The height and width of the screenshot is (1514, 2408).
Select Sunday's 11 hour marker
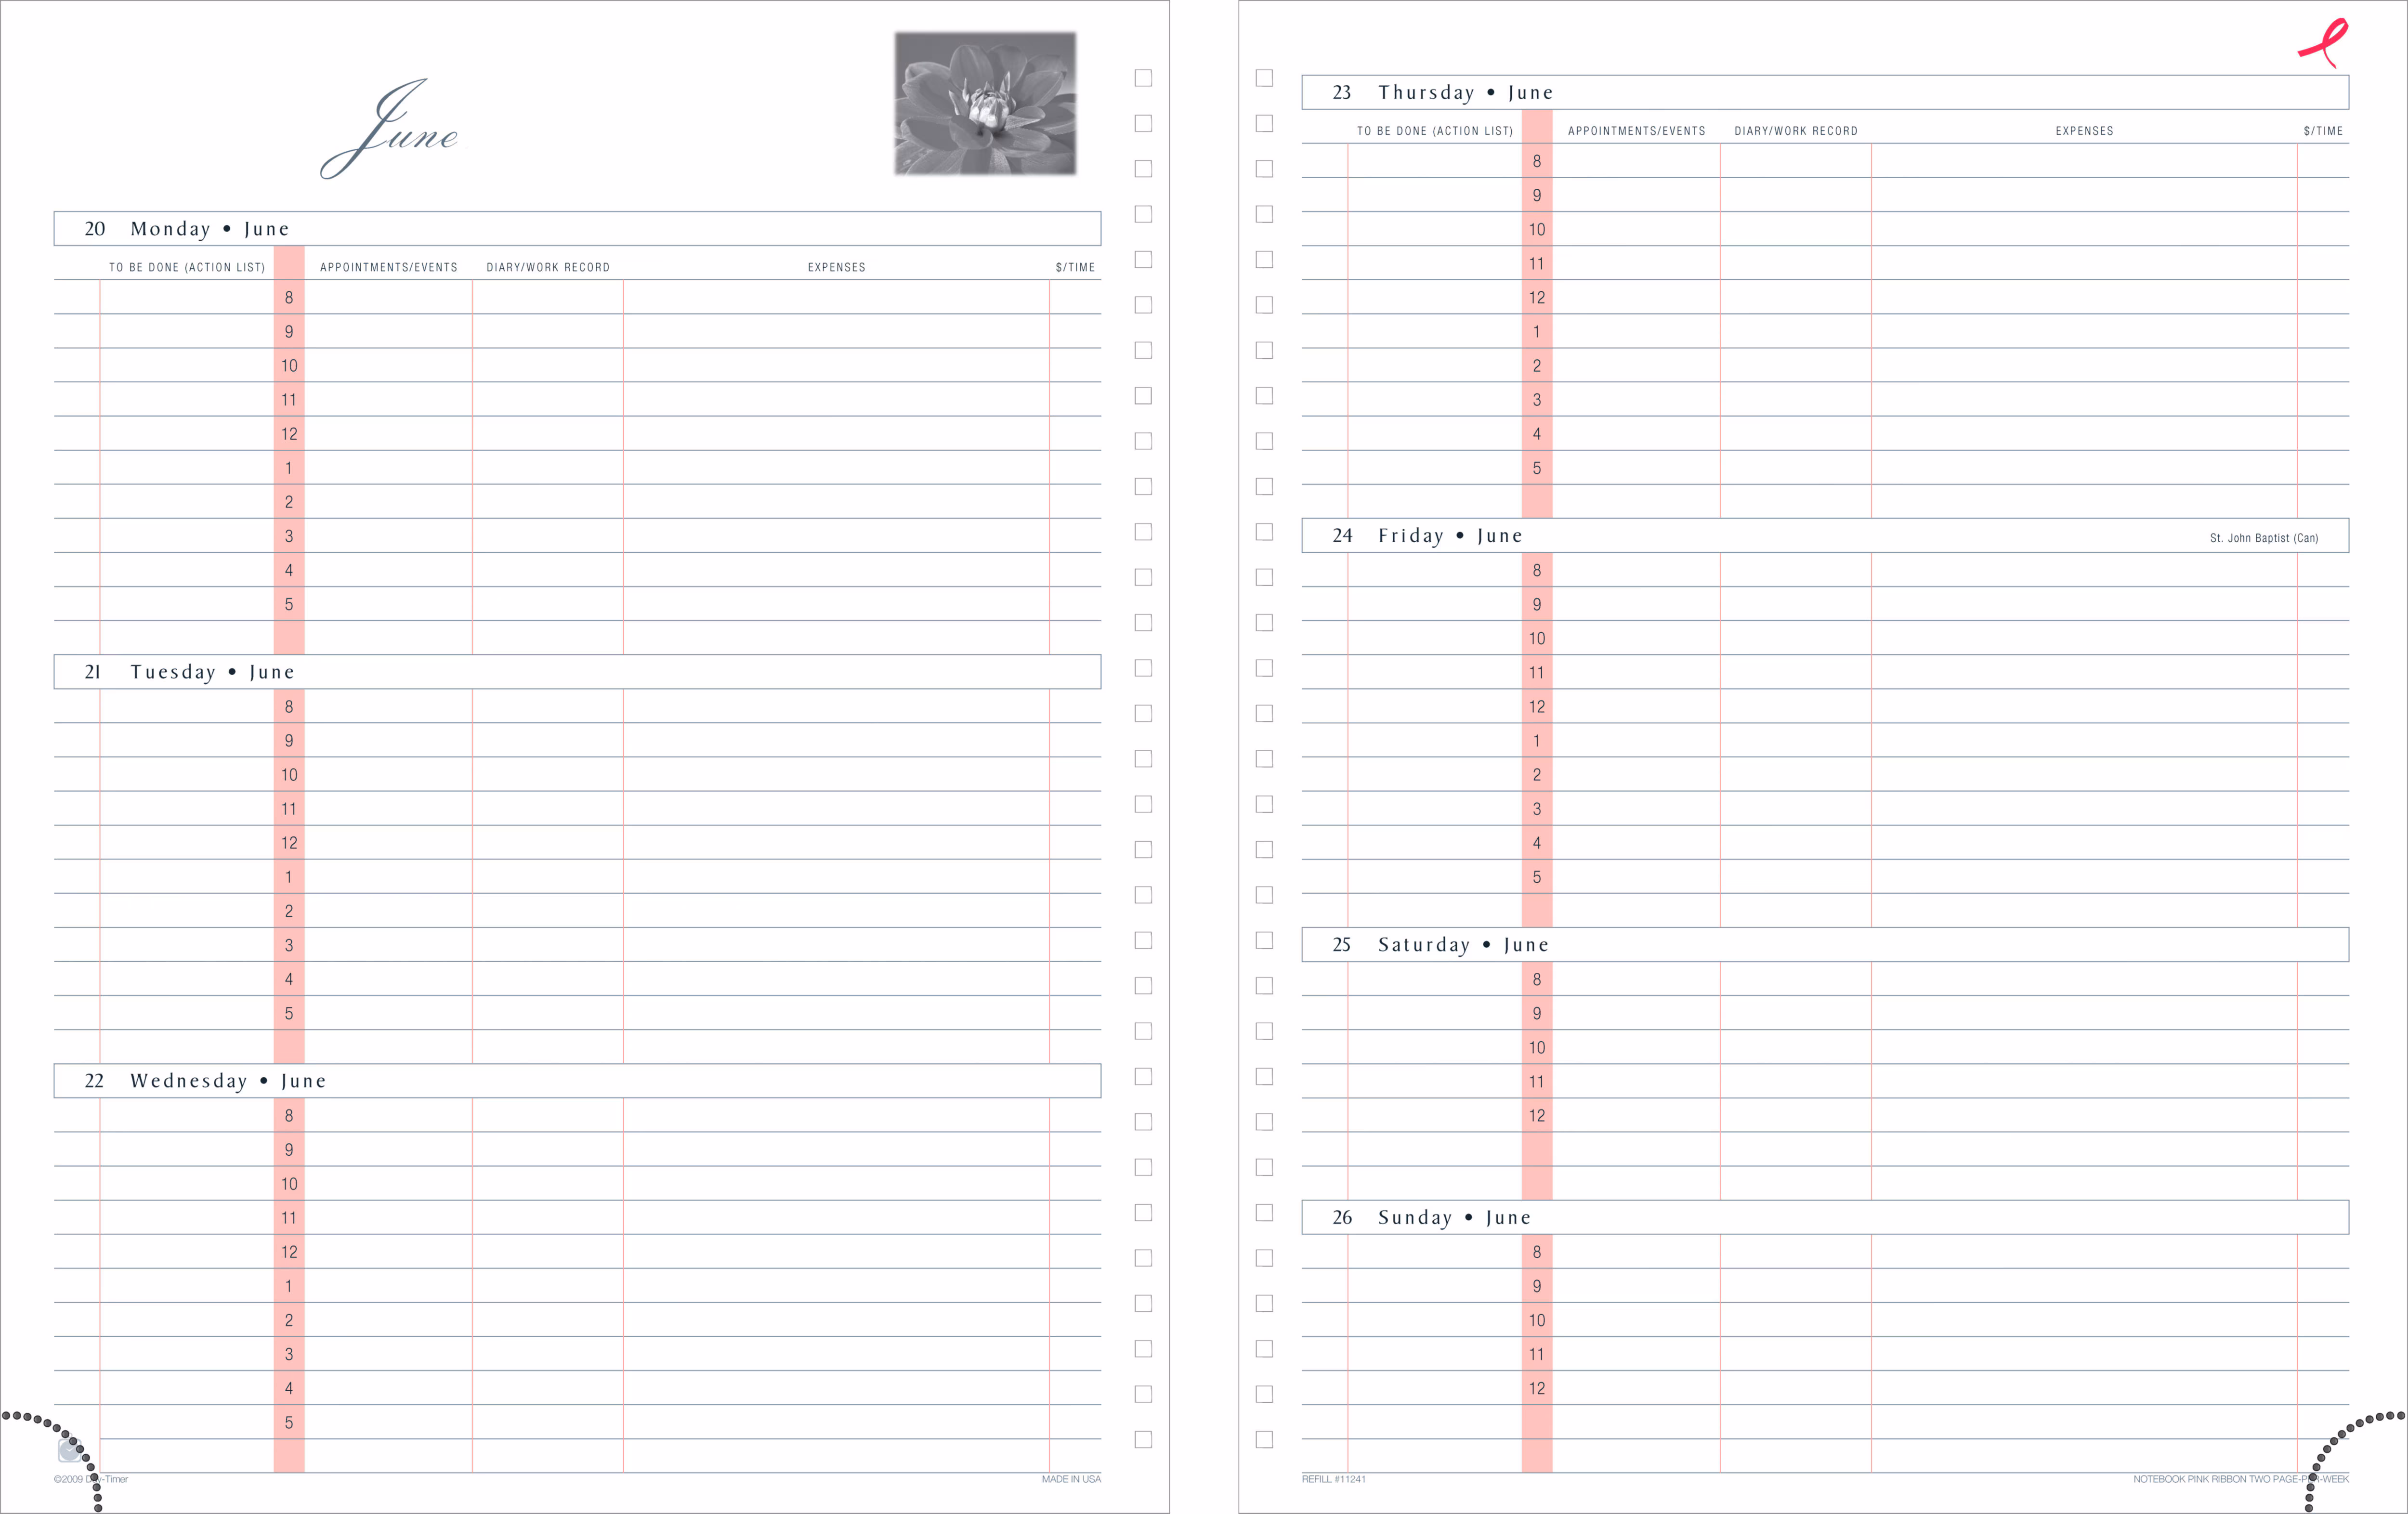coord(1537,1354)
